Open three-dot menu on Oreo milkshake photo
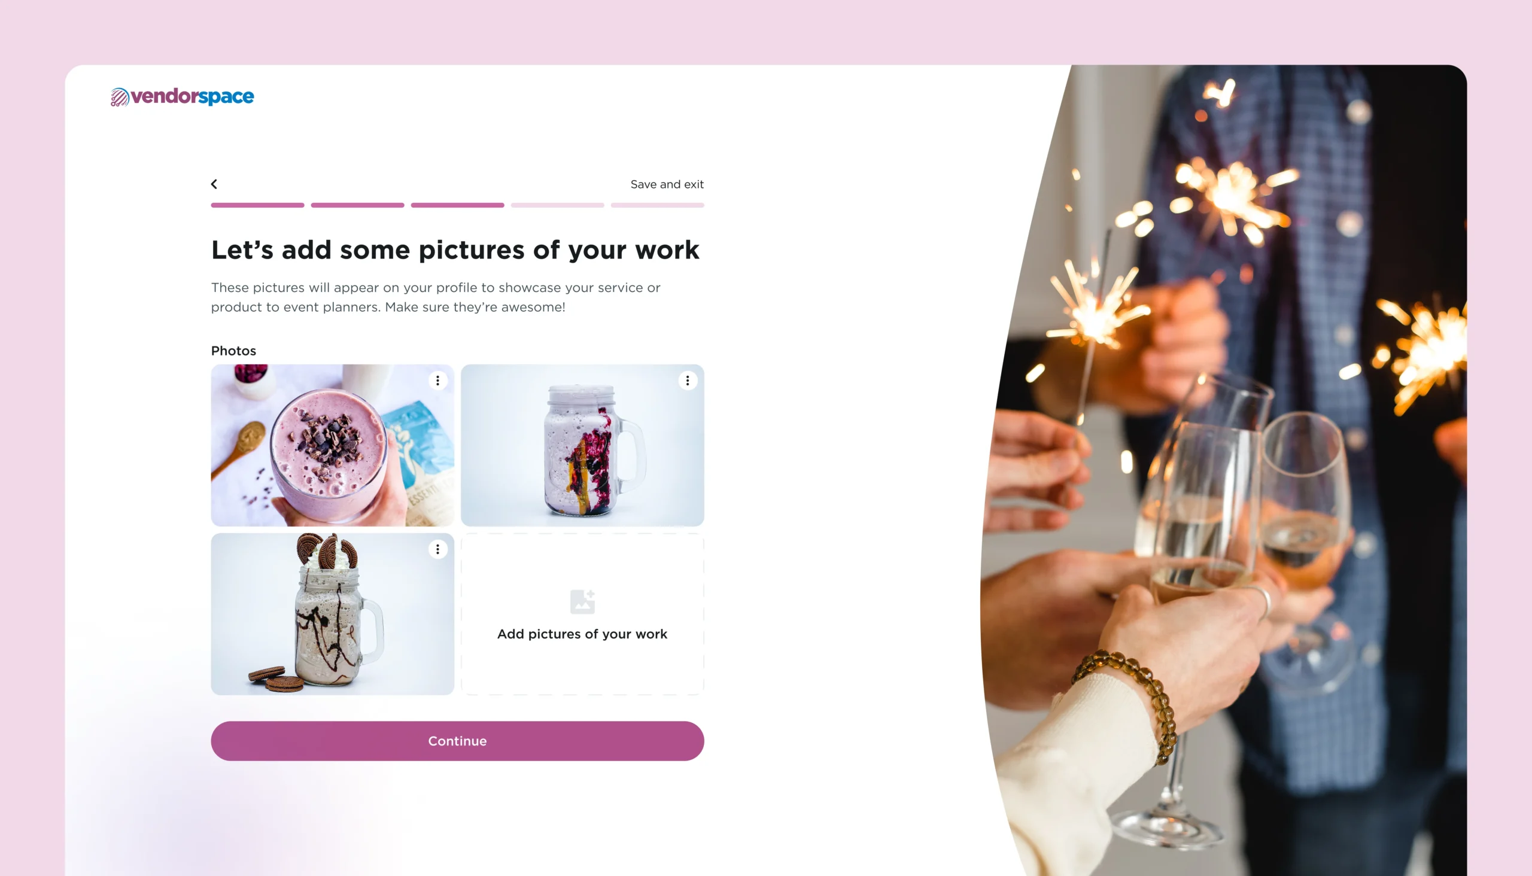1532x876 pixels. tap(437, 549)
